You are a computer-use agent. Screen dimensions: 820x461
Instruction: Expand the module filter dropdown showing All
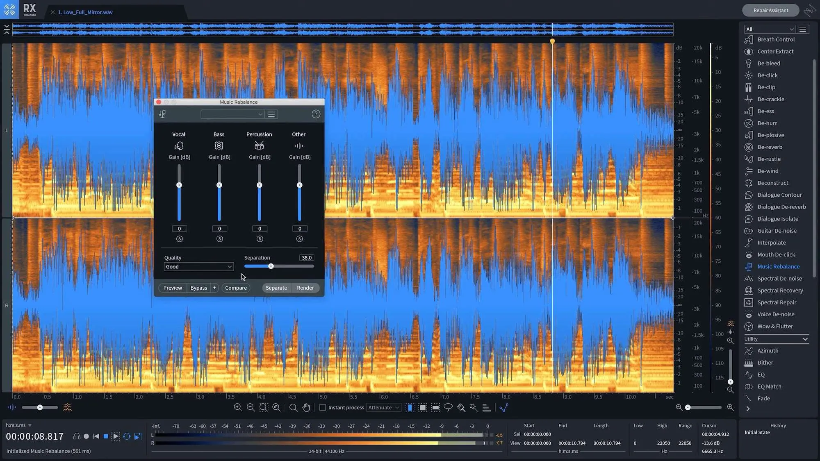click(x=769, y=29)
